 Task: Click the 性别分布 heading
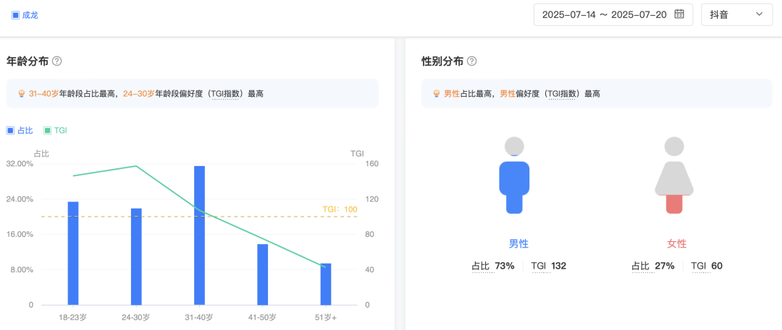click(x=442, y=61)
